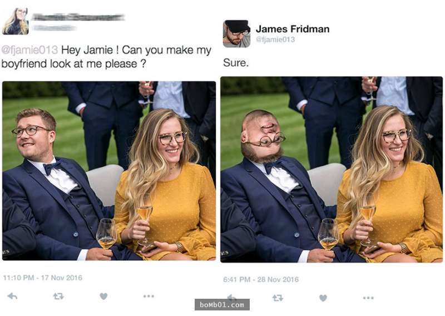Click the "Sure." tweet text
445x316 pixels.
point(236,63)
